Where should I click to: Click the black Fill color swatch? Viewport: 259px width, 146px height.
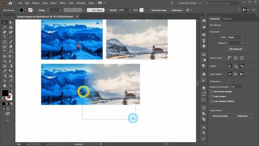(x=5, y=93)
